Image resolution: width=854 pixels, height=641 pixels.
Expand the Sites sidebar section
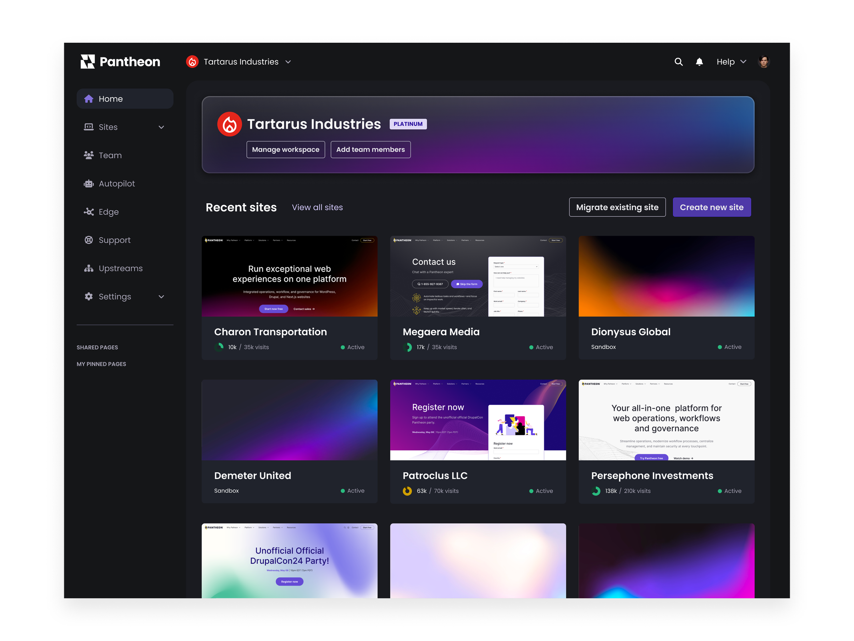(x=161, y=127)
